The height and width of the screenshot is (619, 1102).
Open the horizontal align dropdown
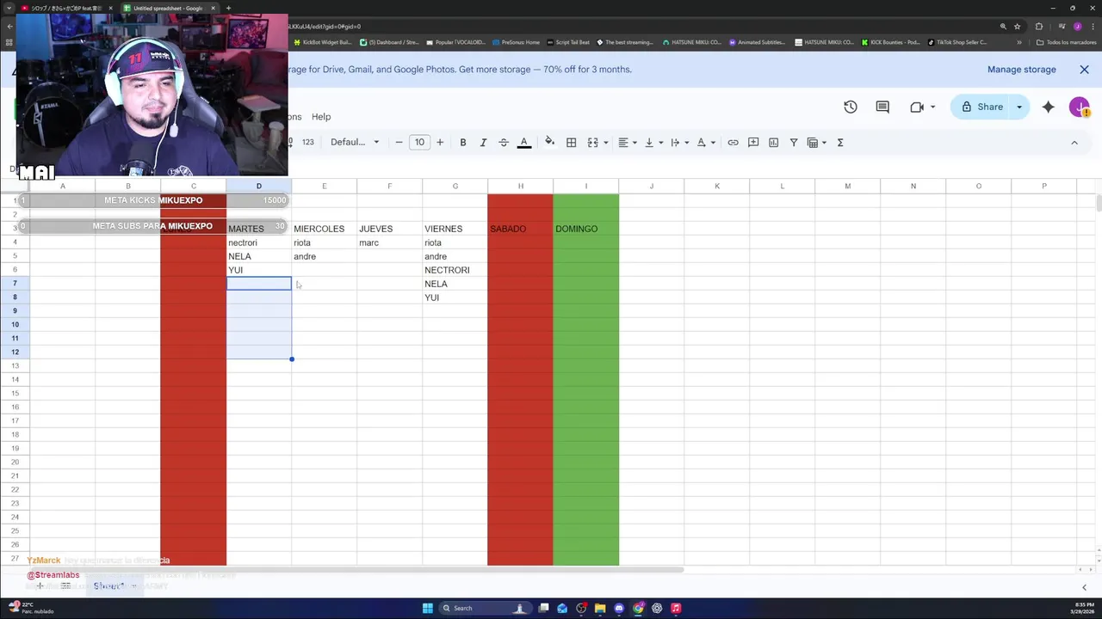(628, 142)
